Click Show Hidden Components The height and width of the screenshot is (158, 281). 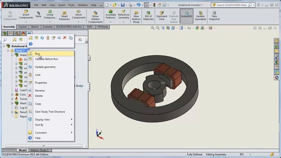[x=95, y=17]
